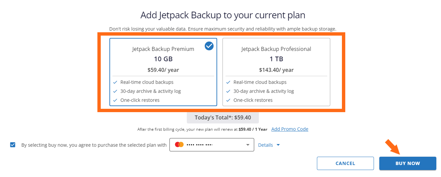Viewport: 441px width, 177px height.
Task: Click the Today's Total price box
Action: coord(223,117)
